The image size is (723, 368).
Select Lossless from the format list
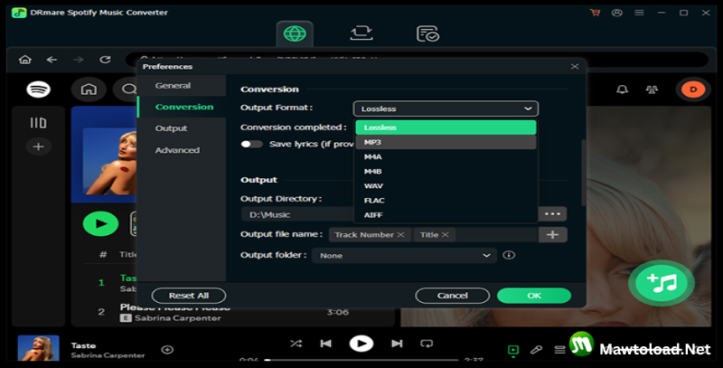446,127
